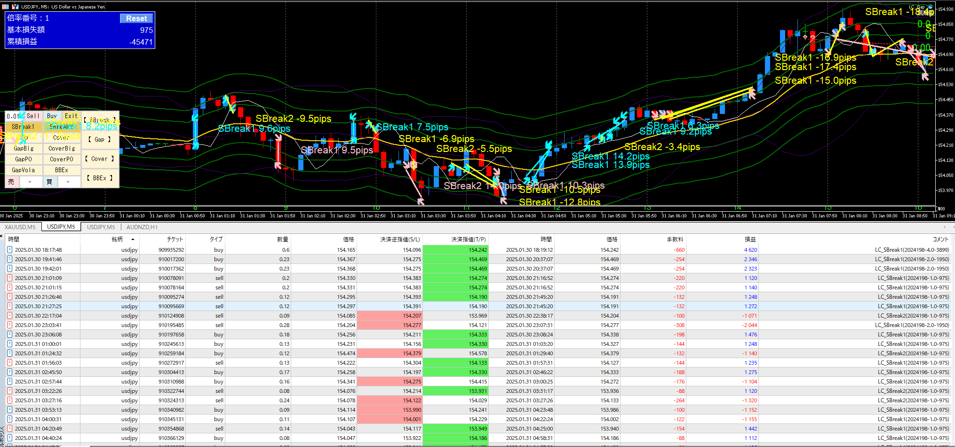955x447 pixels.
Task: Expand the【 Gap 】group button
Action: point(100,139)
